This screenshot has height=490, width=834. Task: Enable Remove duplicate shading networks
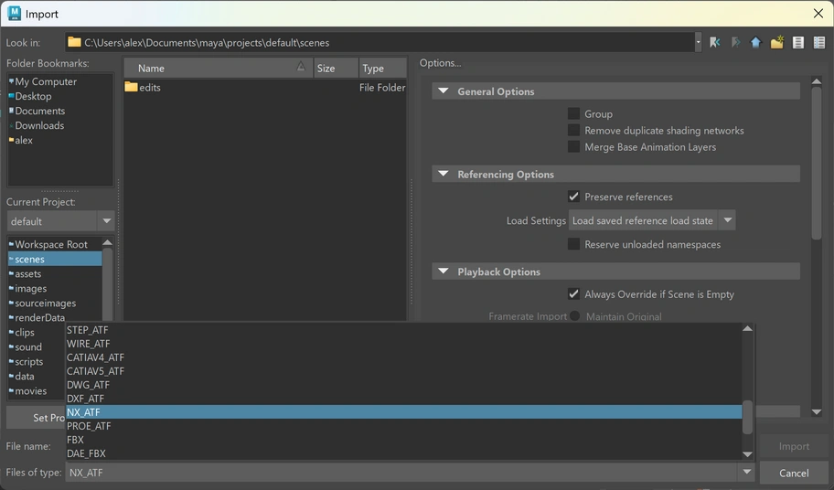(x=573, y=130)
